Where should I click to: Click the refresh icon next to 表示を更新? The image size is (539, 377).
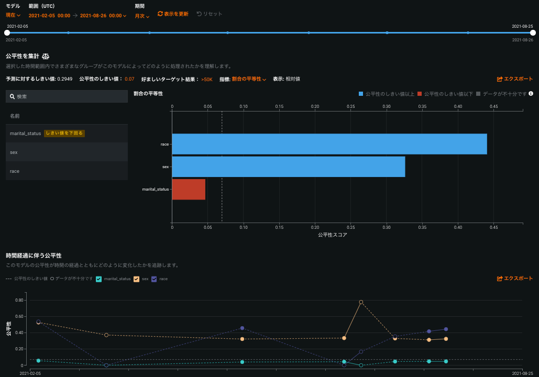160,14
